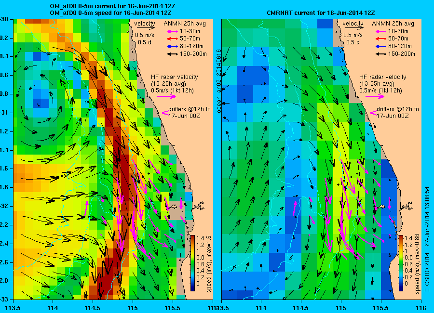Image resolution: width=434 pixels, height=313 pixels.
Task: Click the drifters magenta arrowhead in OM_afD0 panel
Action: (165, 113)
